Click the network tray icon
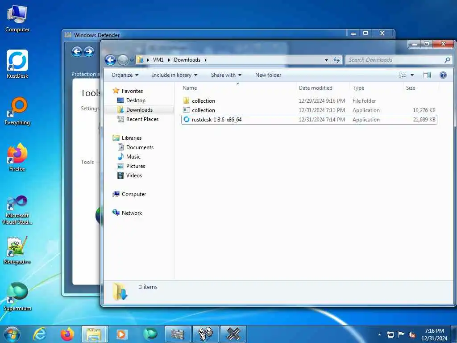Viewport: 457px width, 343px height. coord(390,335)
